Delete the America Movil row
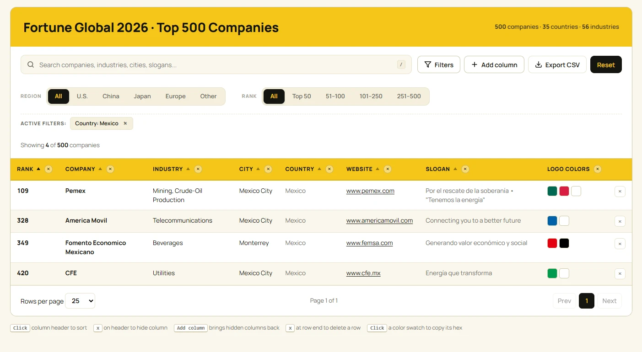The image size is (642, 352). pos(620,221)
